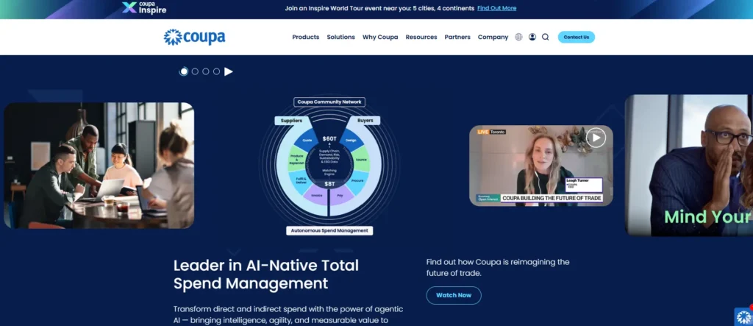Click the search magnifier icon
This screenshot has width=753, height=326.
click(546, 37)
